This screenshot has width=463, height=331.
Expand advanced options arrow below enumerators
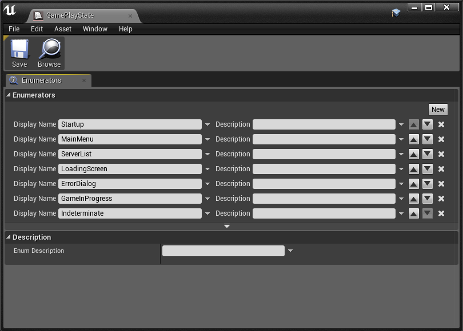point(227,226)
